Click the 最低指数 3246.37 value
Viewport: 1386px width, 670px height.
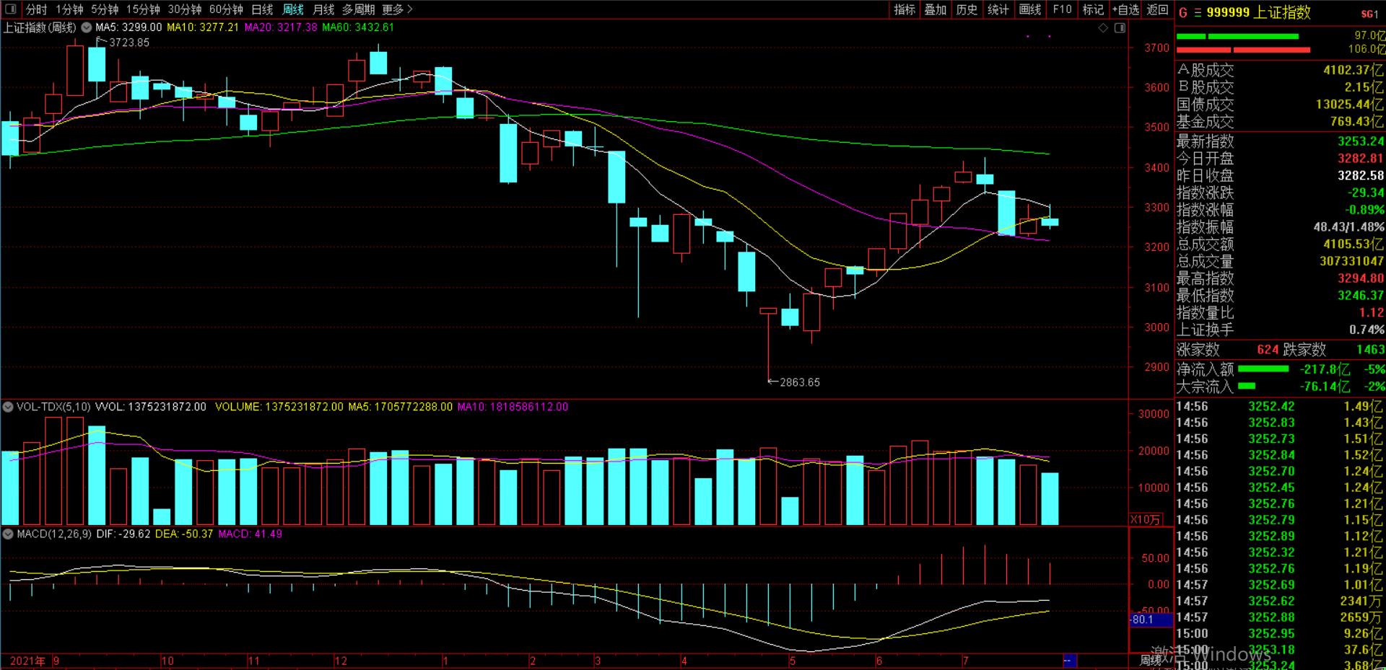tap(1361, 296)
